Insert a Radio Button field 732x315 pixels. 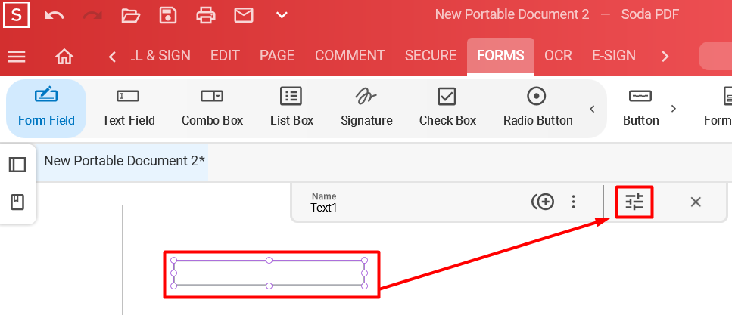(x=537, y=109)
